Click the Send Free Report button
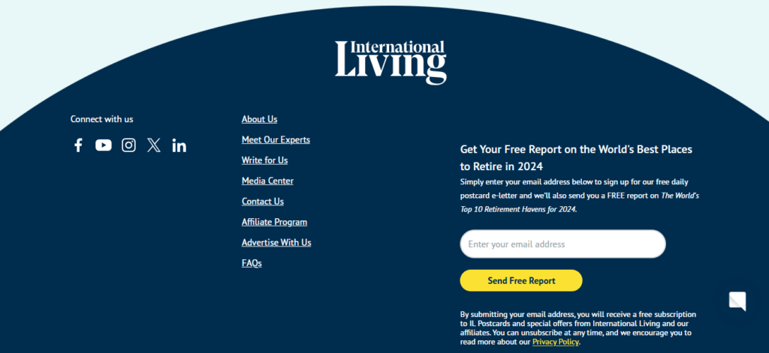The width and height of the screenshot is (769, 353). 521,280
